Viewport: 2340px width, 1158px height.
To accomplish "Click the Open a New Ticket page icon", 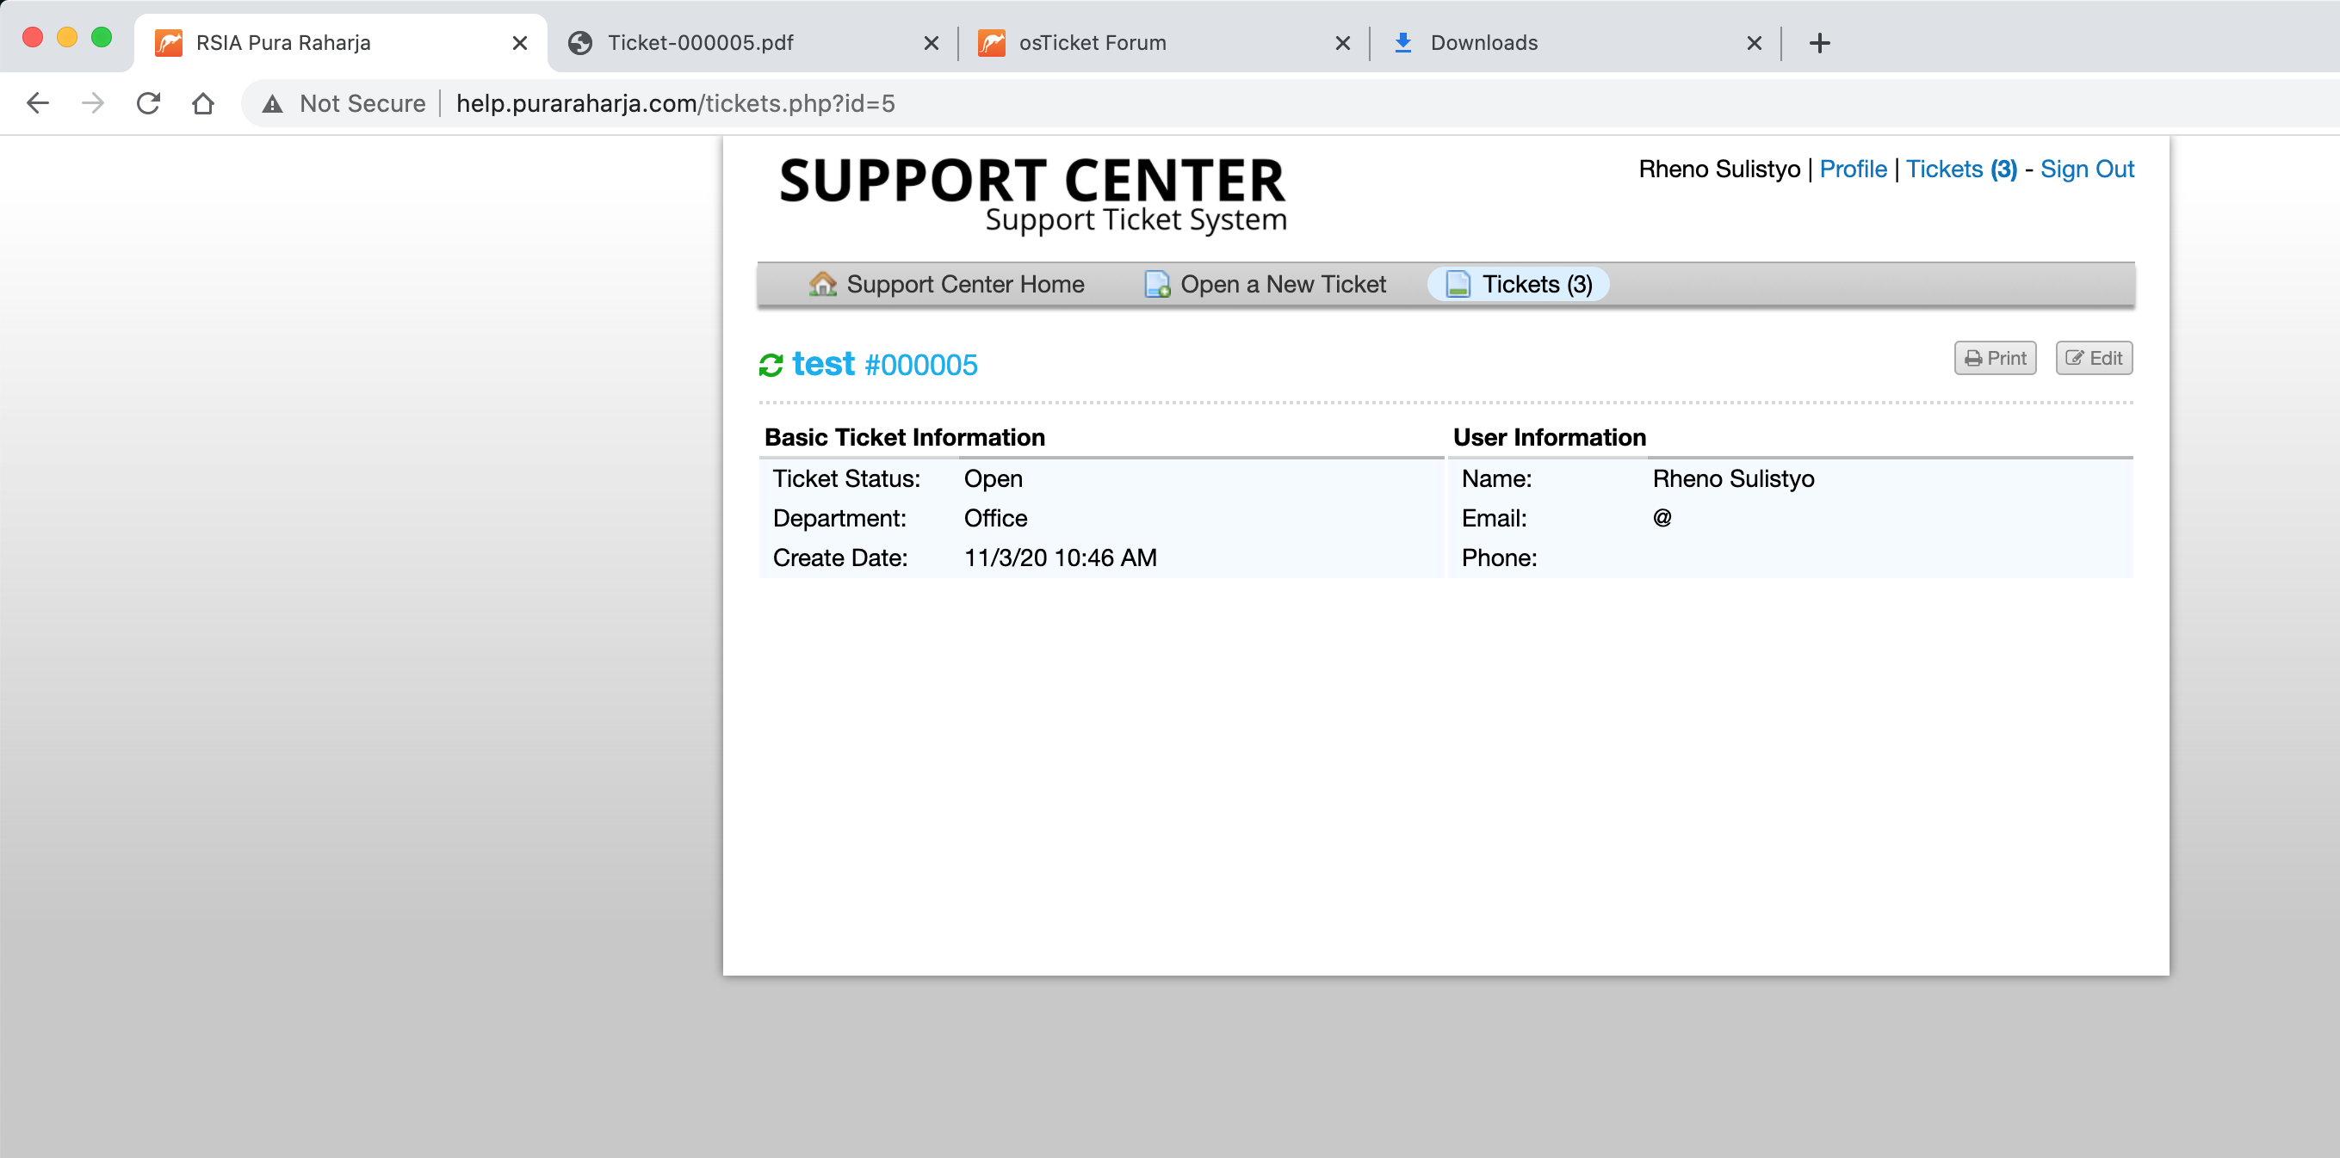I will point(1156,284).
